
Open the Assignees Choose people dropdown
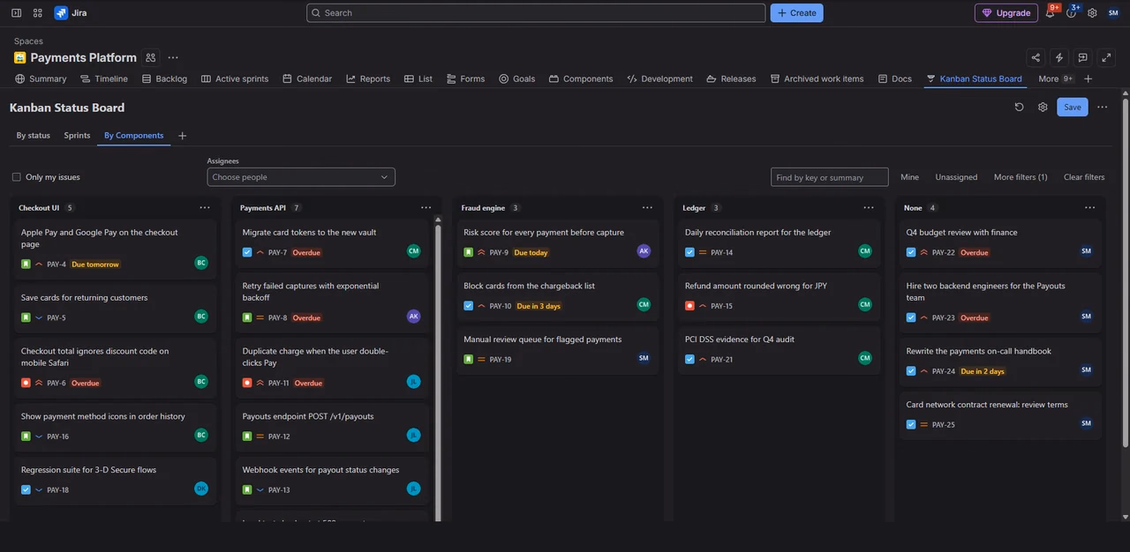click(x=301, y=177)
